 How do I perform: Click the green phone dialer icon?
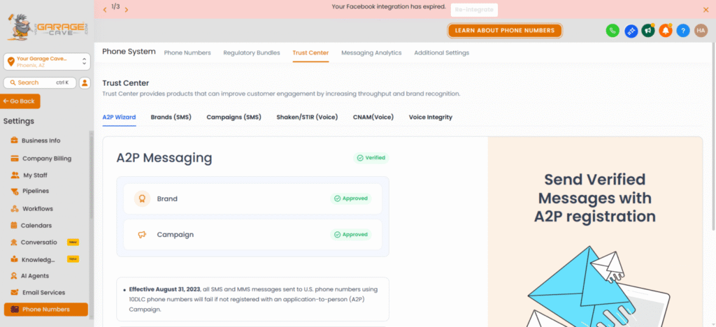click(x=613, y=31)
